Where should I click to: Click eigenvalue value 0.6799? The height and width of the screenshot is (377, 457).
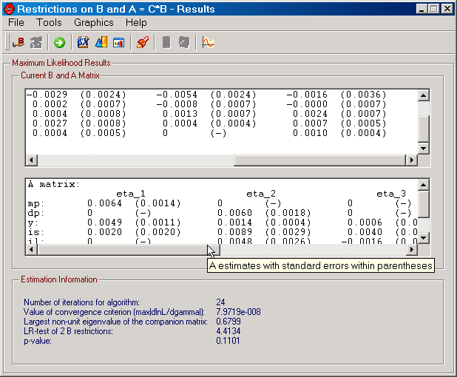228,322
